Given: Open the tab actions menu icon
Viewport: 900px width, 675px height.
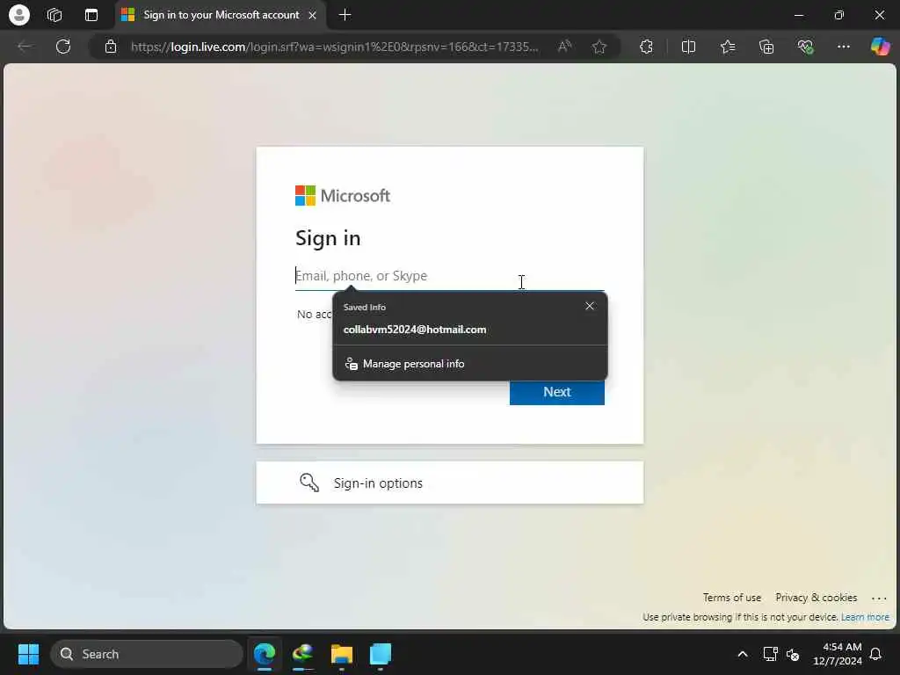Looking at the screenshot, I should (91, 15).
